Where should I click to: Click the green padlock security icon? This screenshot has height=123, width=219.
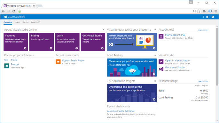[x=20, y=11]
